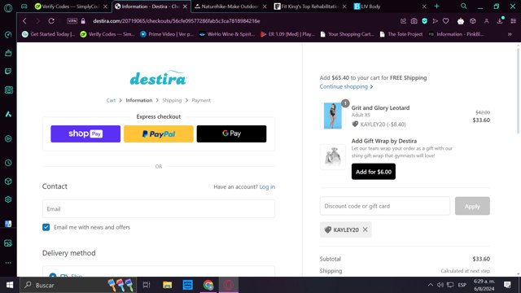
Task: Click the padlock site security icon
Action: click(x=83, y=21)
